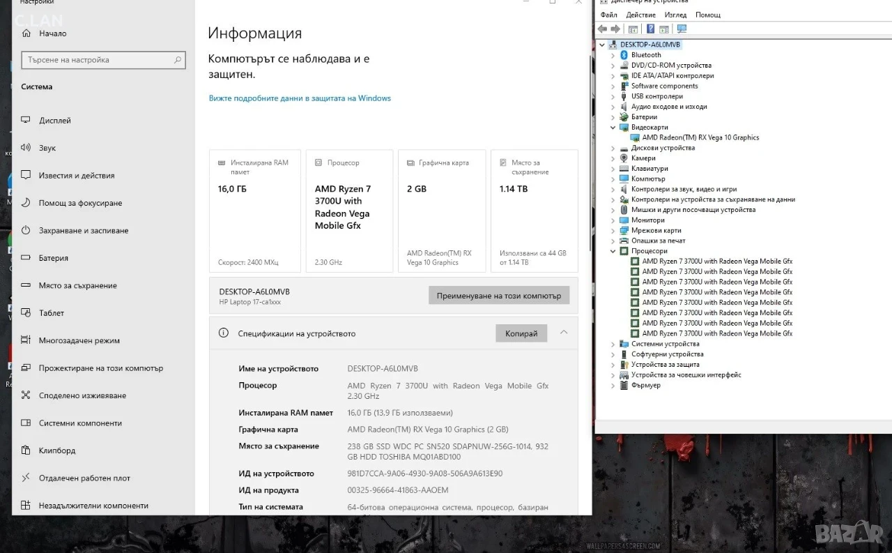Focus the Търсене на настройка search field
This screenshot has width=892, height=553.
pyautogui.click(x=104, y=60)
